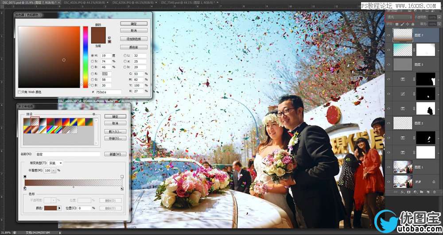Click the lock all padlock icon

(x=413, y=24)
